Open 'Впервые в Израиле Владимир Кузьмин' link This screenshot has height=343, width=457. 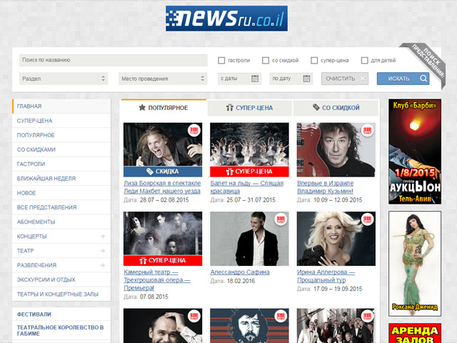[x=326, y=187]
